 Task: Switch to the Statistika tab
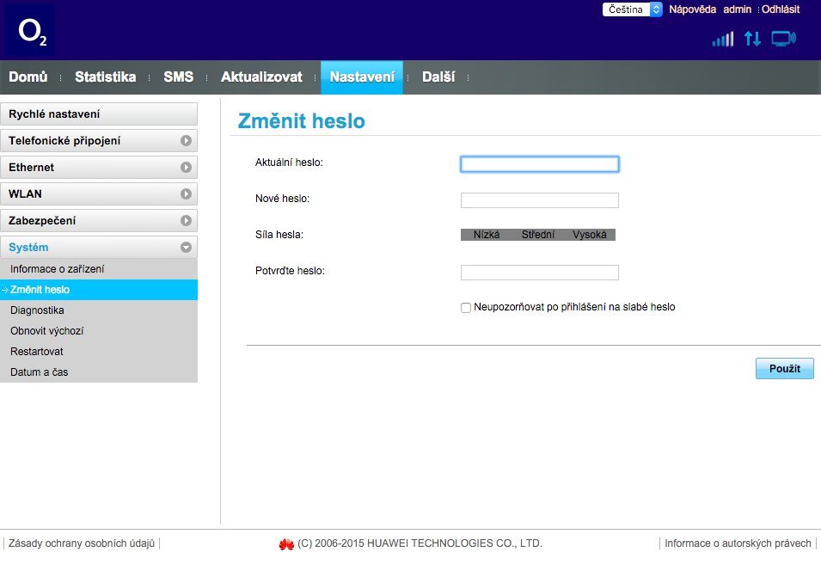[x=105, y=77]
